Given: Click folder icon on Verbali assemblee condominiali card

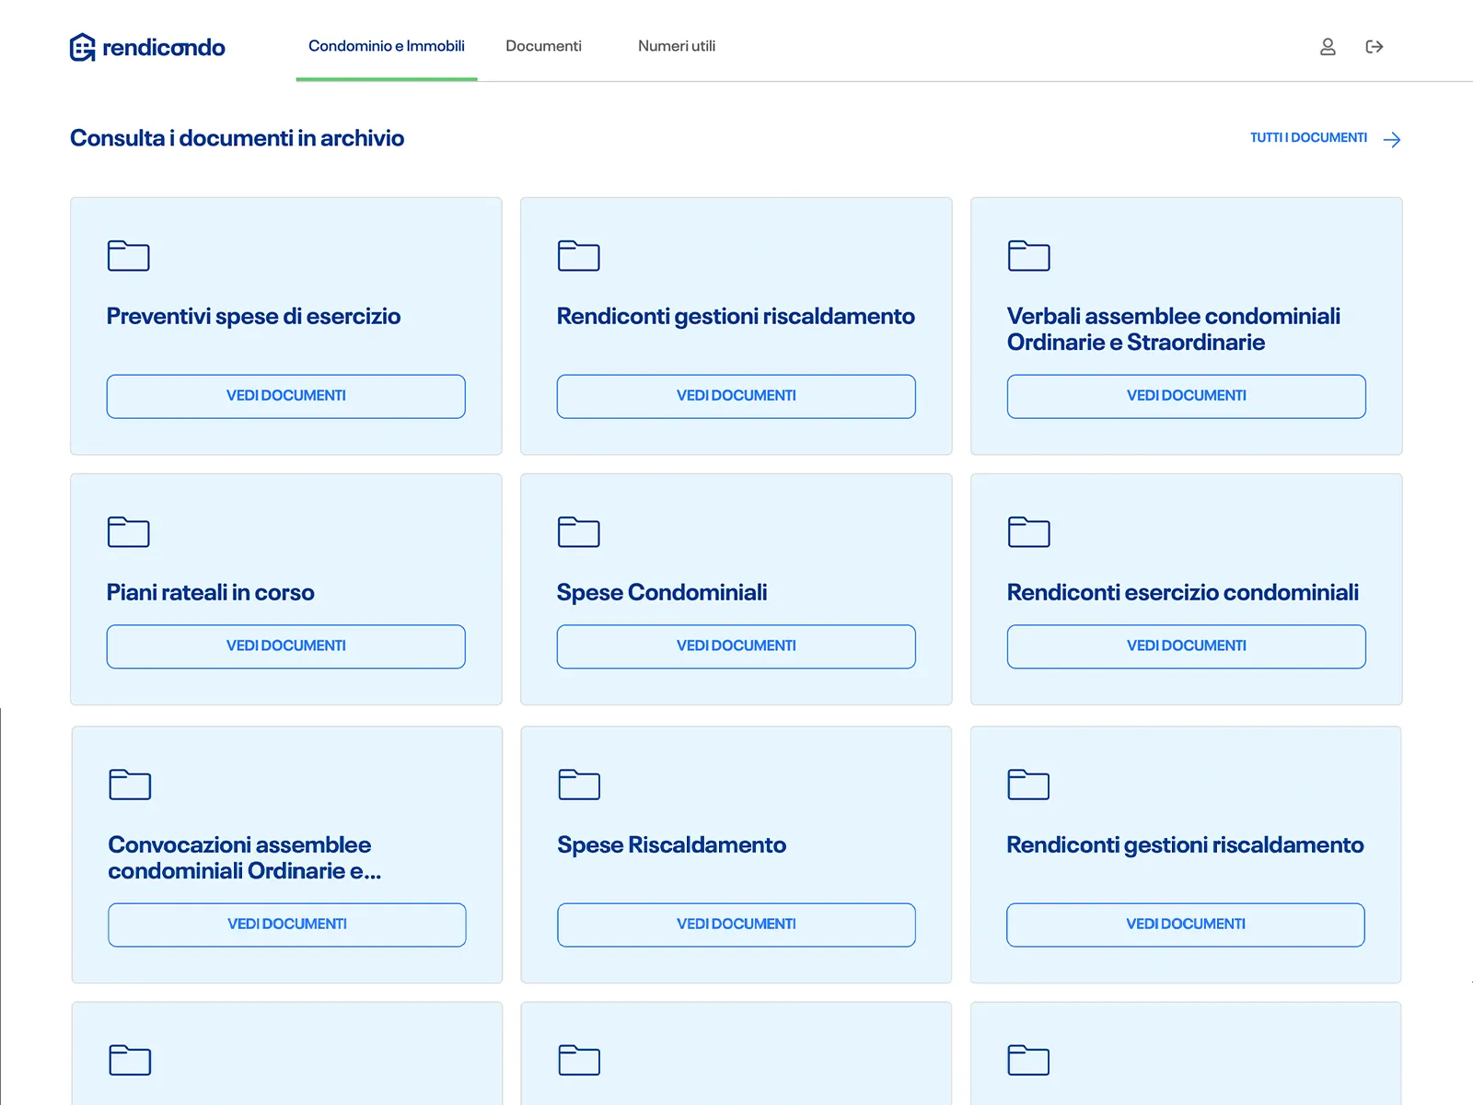Looking at the screenshot, I should [1029, 255].
